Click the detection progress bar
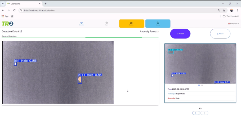This screenshot has height=120, width=241. [80, 38]
